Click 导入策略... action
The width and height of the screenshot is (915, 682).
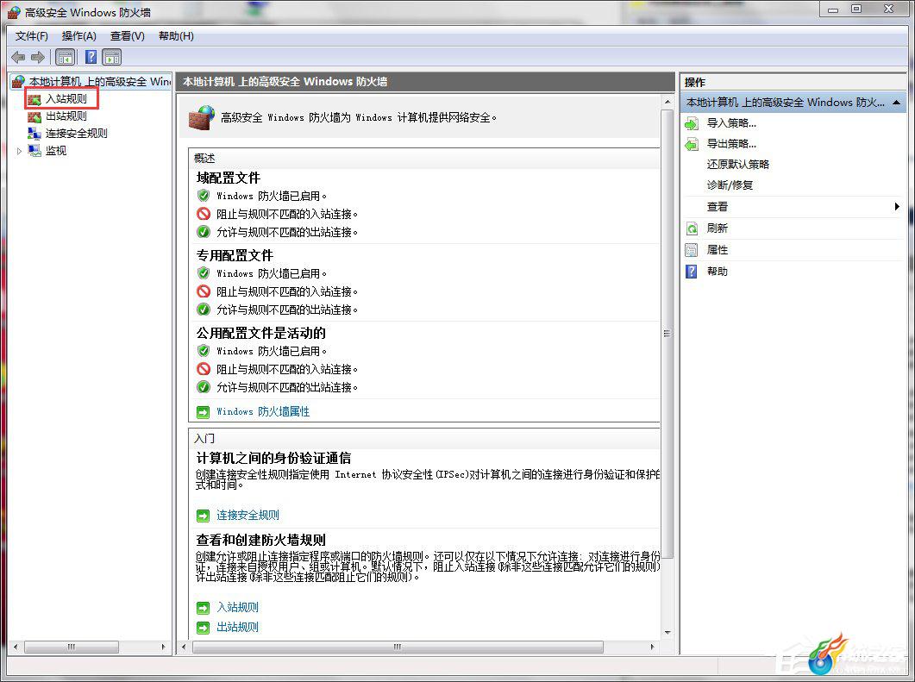732,123
